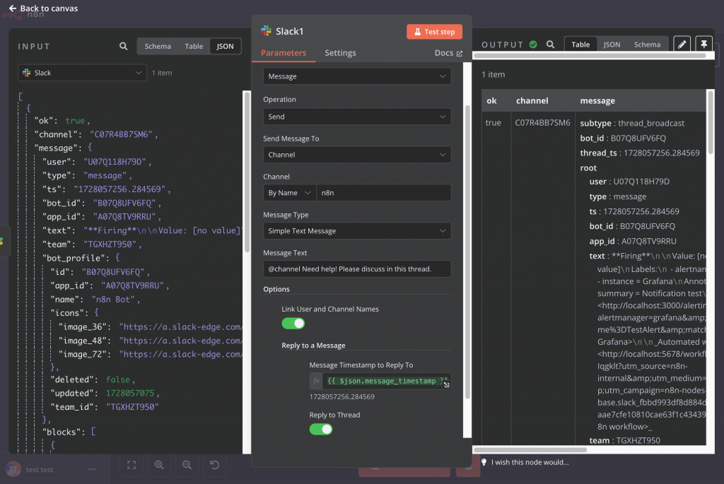Switch OUTPUT view to JSON

pyautogui.click(x=612, y=45)
